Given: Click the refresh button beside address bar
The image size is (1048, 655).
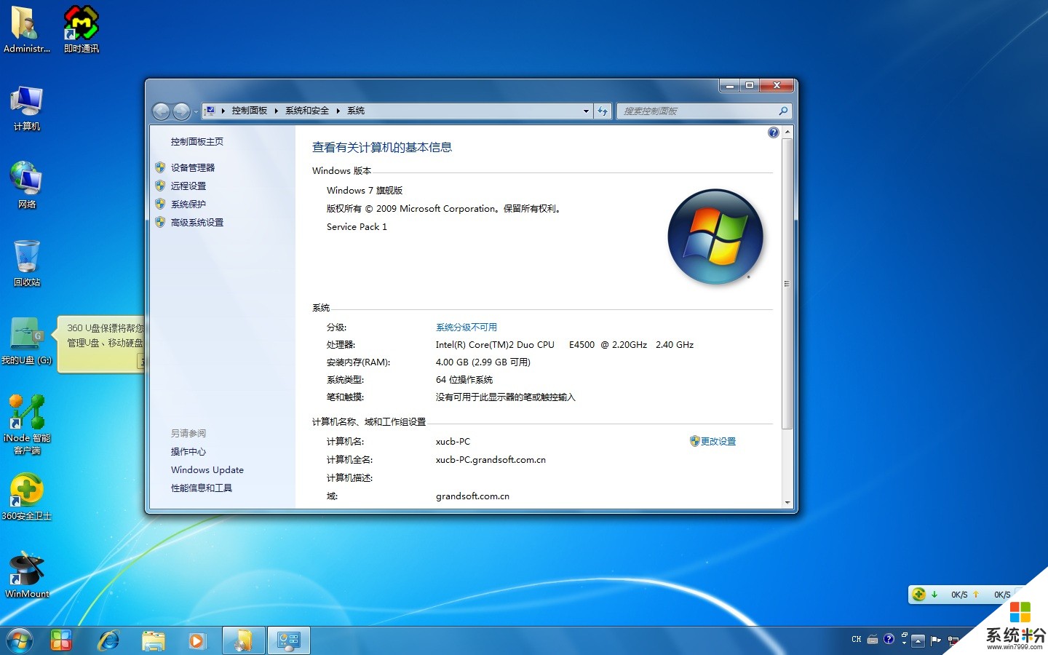Looking at the screenshot, I should click(x=603, y=111).
